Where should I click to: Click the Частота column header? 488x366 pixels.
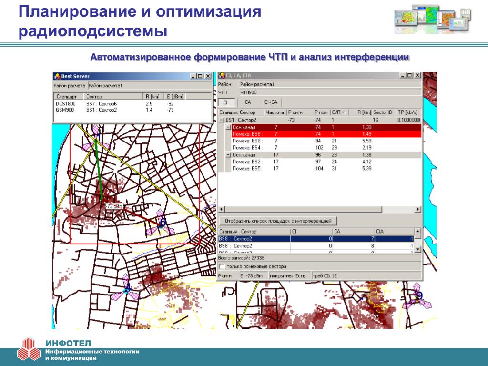click(275, 112)
